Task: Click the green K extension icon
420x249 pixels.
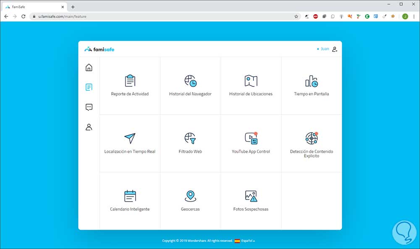Action: (367, 16)
